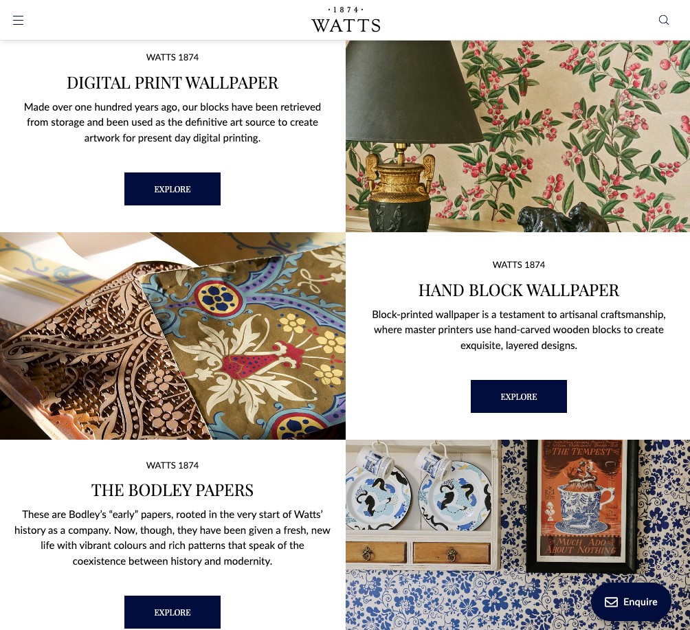Open the floral berry wallpaper lamp image

click(x=518, y=136)
